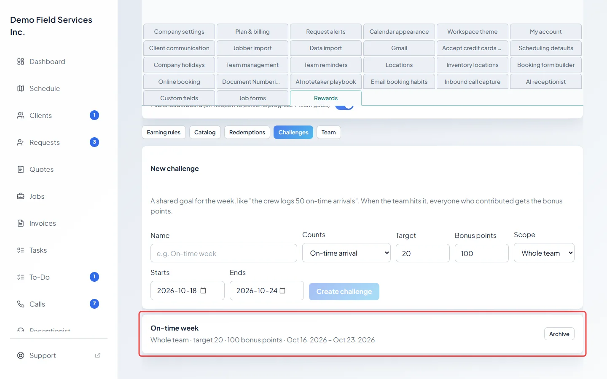The width and height of the screenshot is (607, 379).
Task: Click the Tasks list icon
Action: coord(21,250)
